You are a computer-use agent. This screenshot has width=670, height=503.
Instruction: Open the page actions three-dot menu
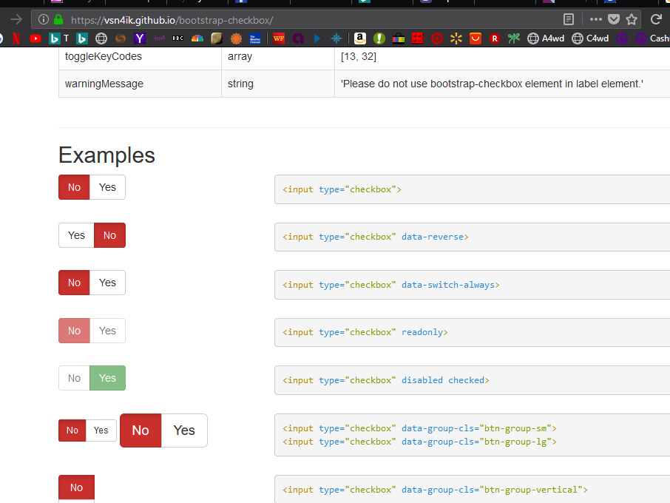595,19
